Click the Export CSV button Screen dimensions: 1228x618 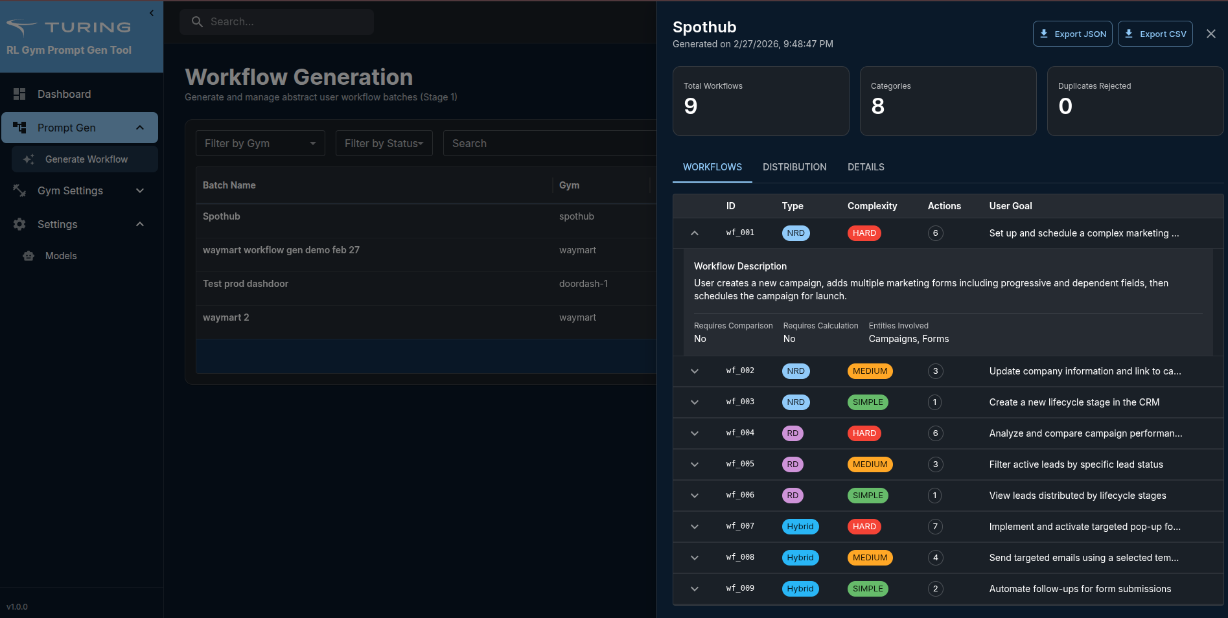point(1155,33)
